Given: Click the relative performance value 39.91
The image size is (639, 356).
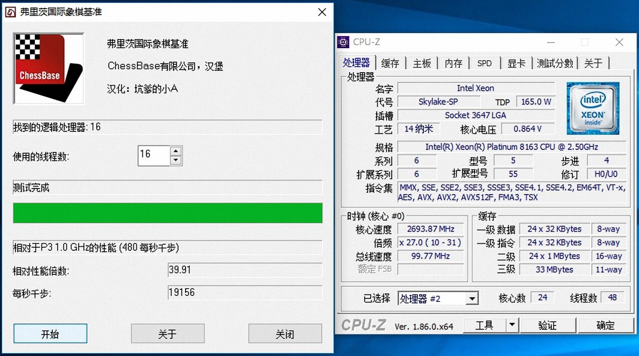Looking at the screenshot, I should (x=245, y=270).
